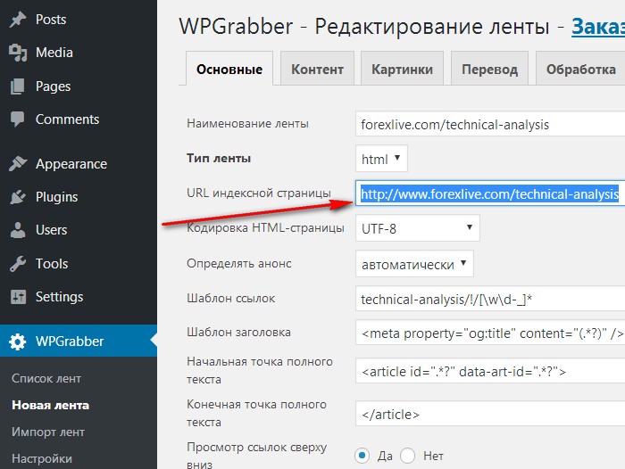
Task: Click the Тип ленты label
Action: click(219, 159)
